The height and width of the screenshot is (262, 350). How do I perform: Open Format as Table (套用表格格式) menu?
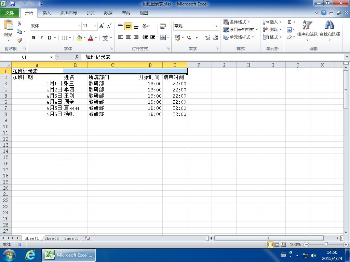coord(240,29)
